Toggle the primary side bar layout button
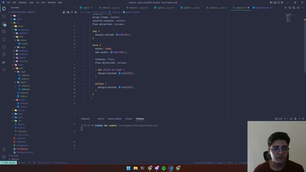Screen dimensions: 306x172 pyautogui.click(x=271, y=2)
